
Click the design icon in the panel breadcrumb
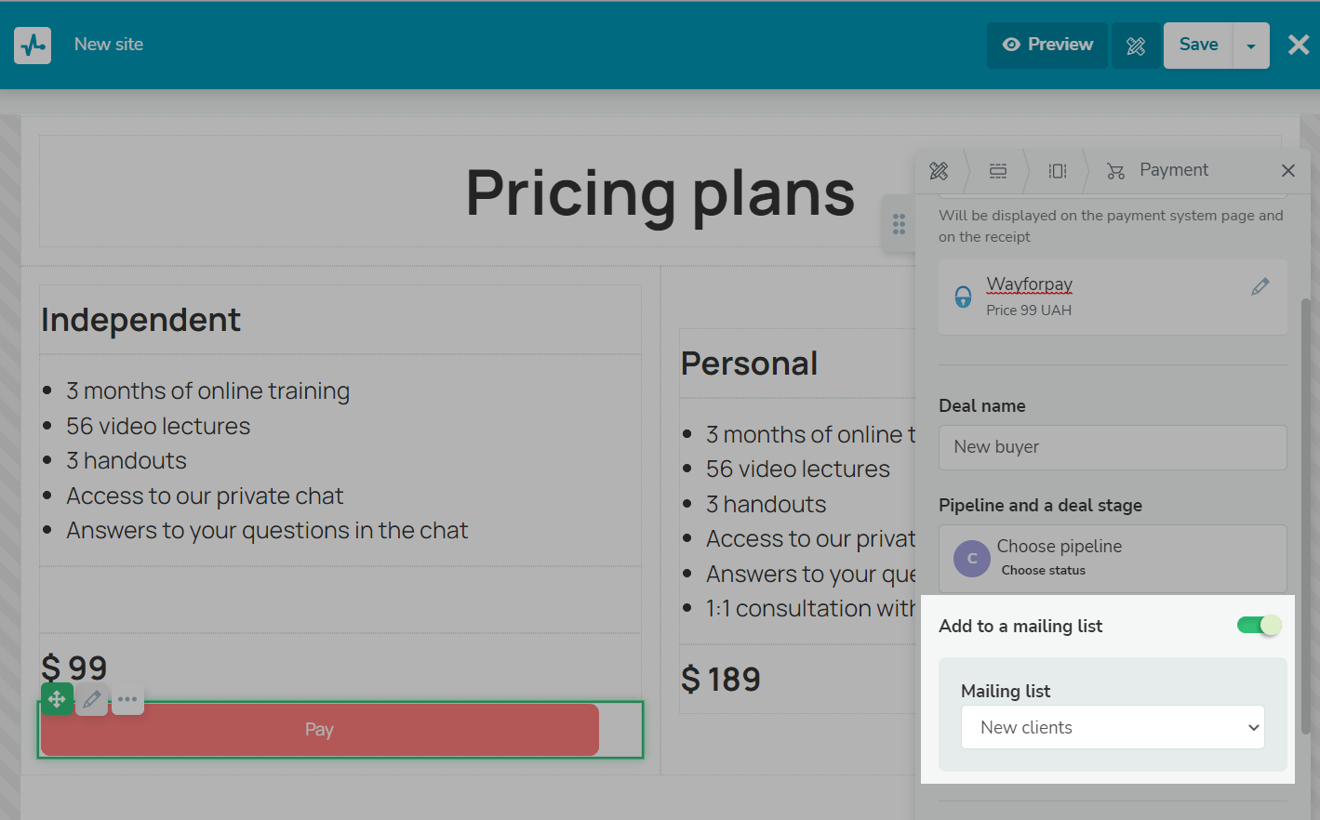click(x=939, y=170)
